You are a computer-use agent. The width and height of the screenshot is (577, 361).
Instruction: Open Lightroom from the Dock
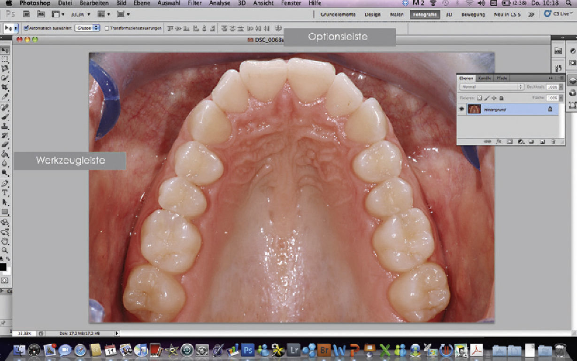tap(294, 350)
